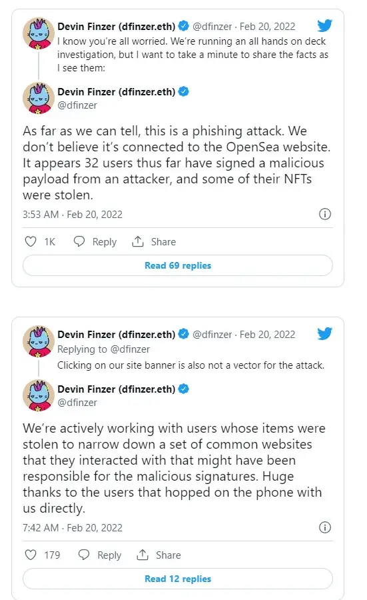Click the Twitter bird icon in second tweet
The image size is (367, 600).
coord(324,334)
